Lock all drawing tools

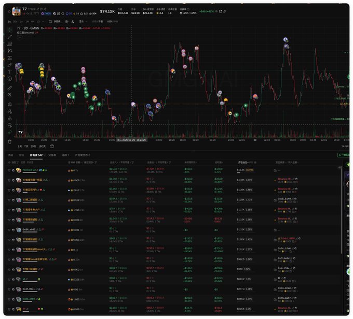click(x=10, y=118)
